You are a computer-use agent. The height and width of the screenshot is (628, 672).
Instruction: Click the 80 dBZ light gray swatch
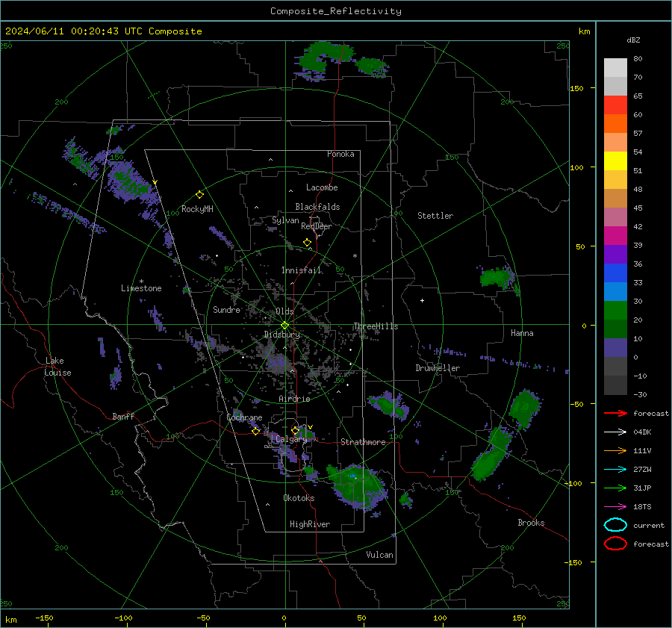615,67
